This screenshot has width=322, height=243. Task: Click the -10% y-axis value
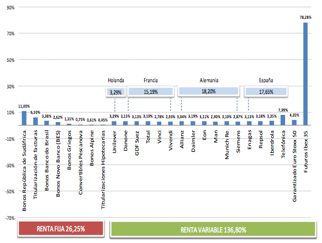[10, 139]
